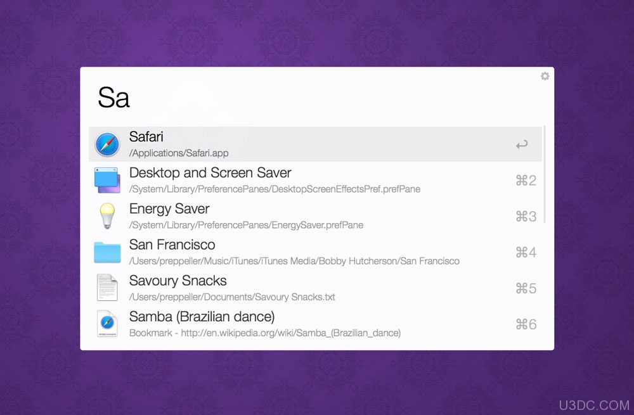Open Samba (Brazilian dance) bookmark result
Screen dimensions: 634x415
(315, 324)
